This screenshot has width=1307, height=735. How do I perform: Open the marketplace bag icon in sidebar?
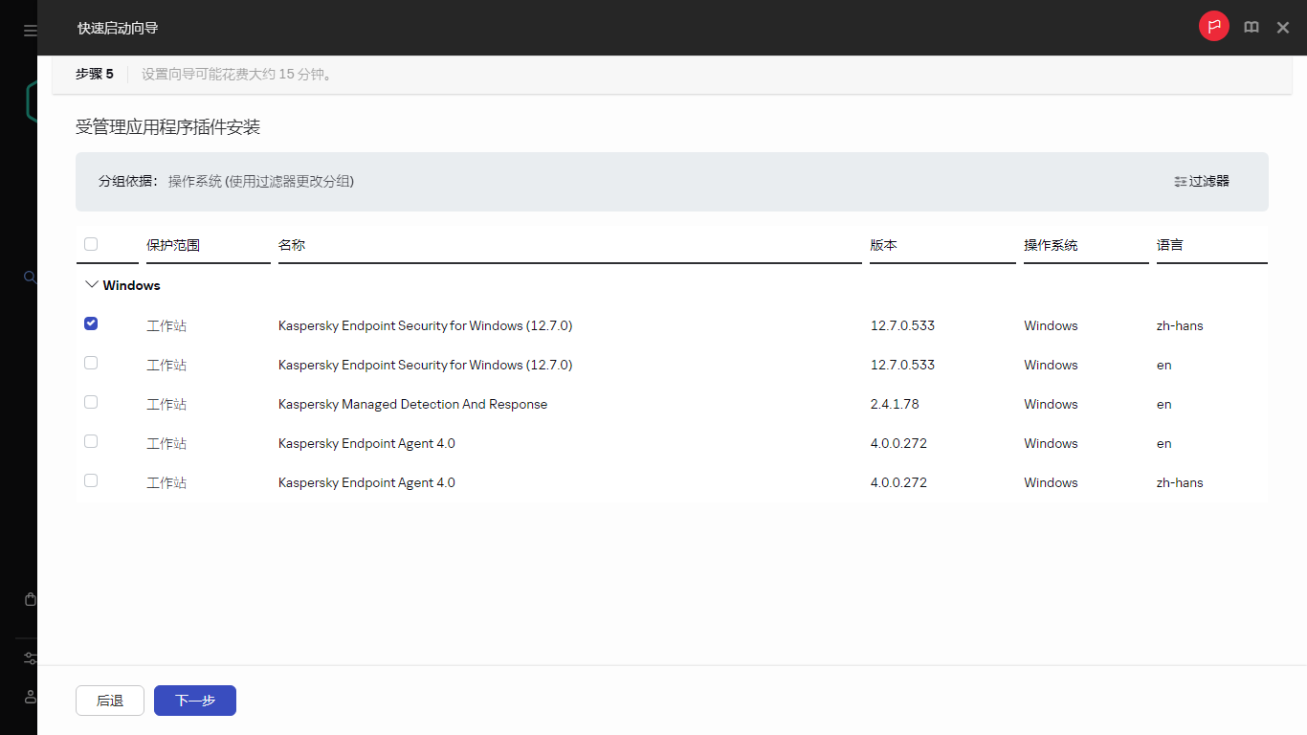30,600
